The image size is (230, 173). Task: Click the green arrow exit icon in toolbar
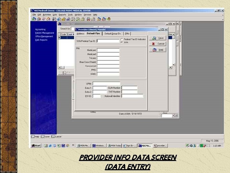click(x=108, y=19)
